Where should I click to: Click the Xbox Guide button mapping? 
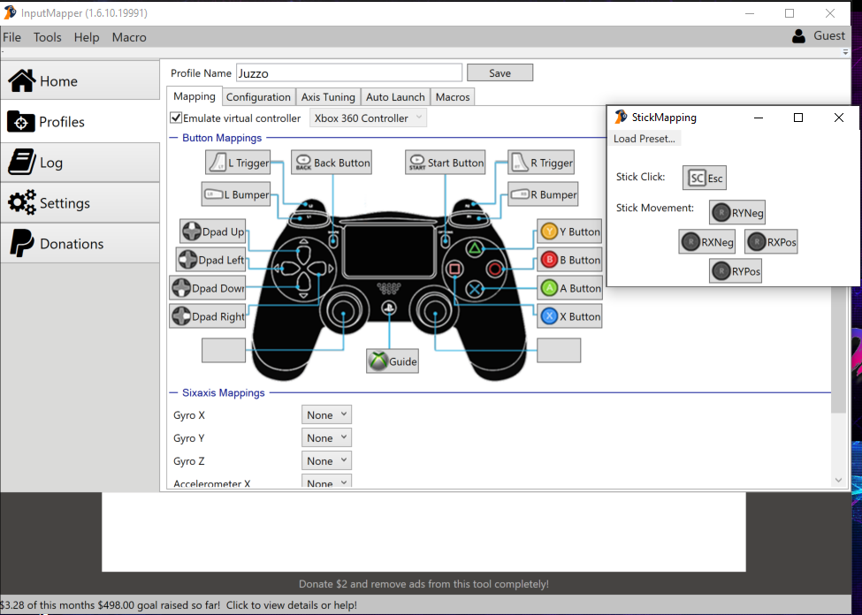click(x=393, y=361)
